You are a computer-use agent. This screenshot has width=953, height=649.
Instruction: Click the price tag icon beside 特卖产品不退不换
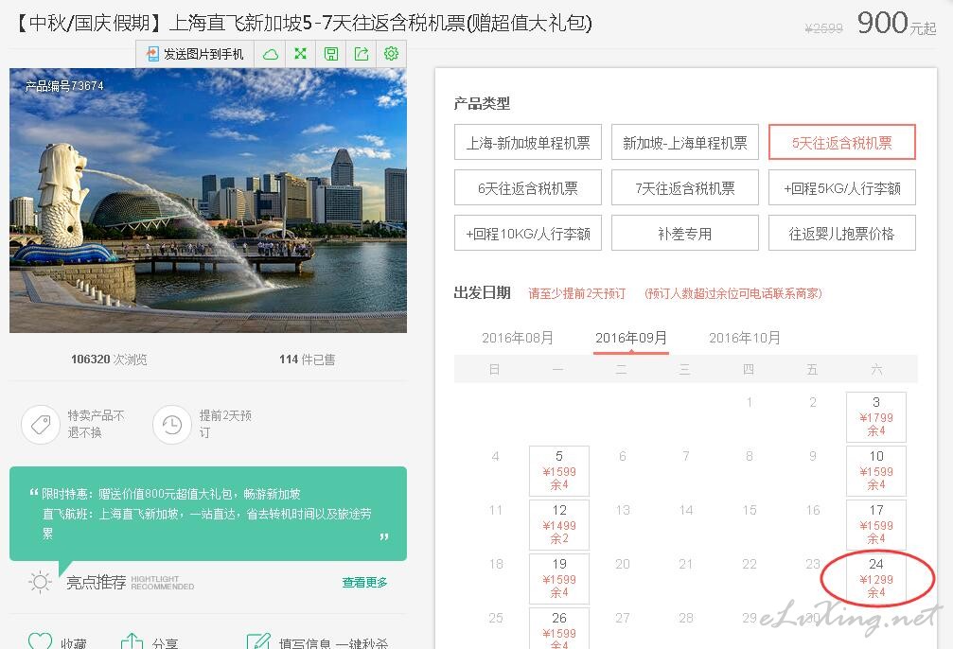point(41,424)
